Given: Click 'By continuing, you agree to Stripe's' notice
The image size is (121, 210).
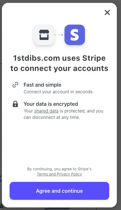Looking at the screenshot, I should tap(59, 169).
